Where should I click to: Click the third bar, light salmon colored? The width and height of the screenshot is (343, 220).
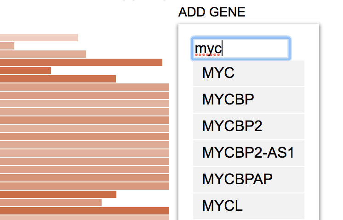click(43, 54)
